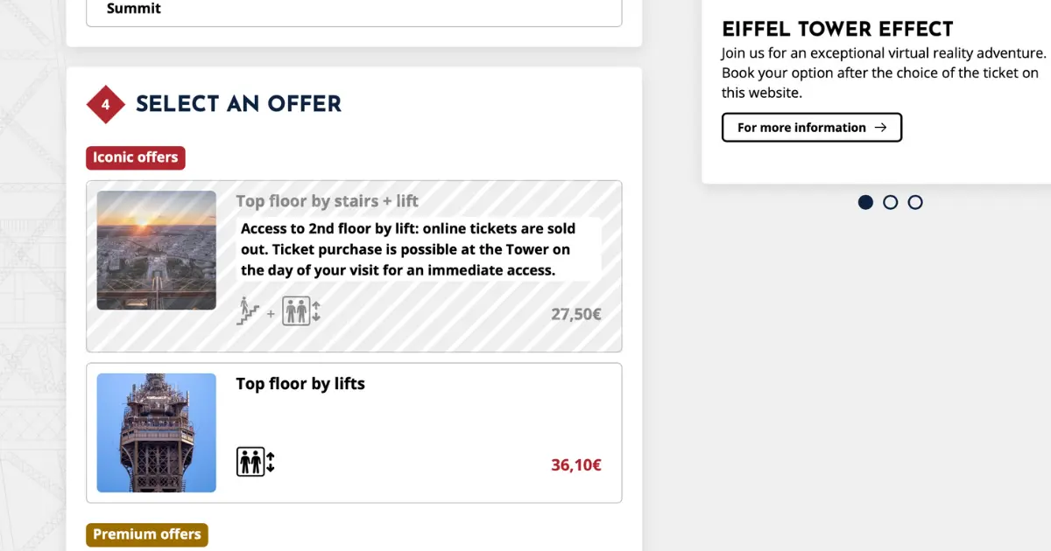Click the Eiffel Tower Effect heading

pyautogui.click(x=837, y=29)
